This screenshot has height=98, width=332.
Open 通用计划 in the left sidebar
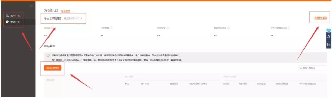(15, 16)
